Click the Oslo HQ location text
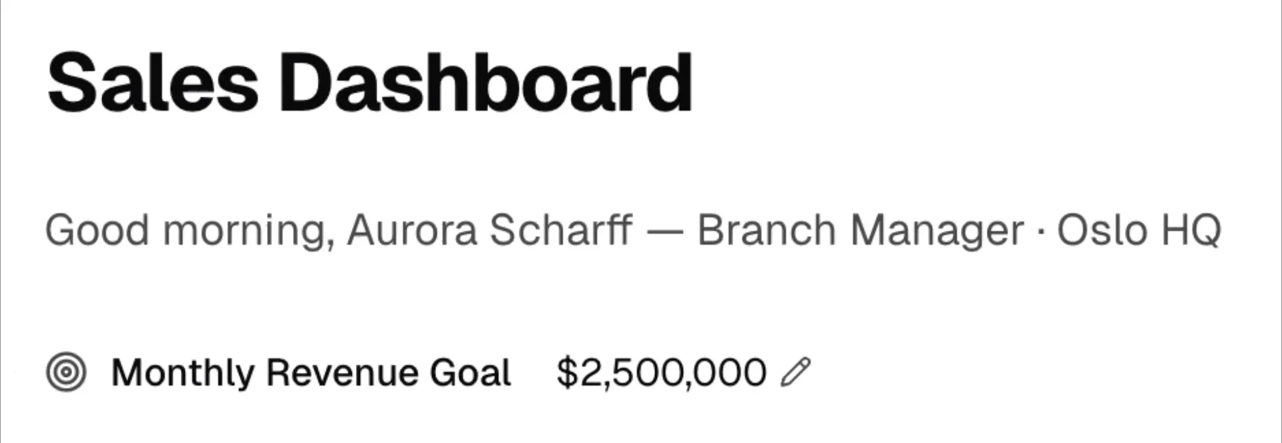The width and height of the screenshot is (1282, 443). pyautogui.click(x=1138, y=231)
